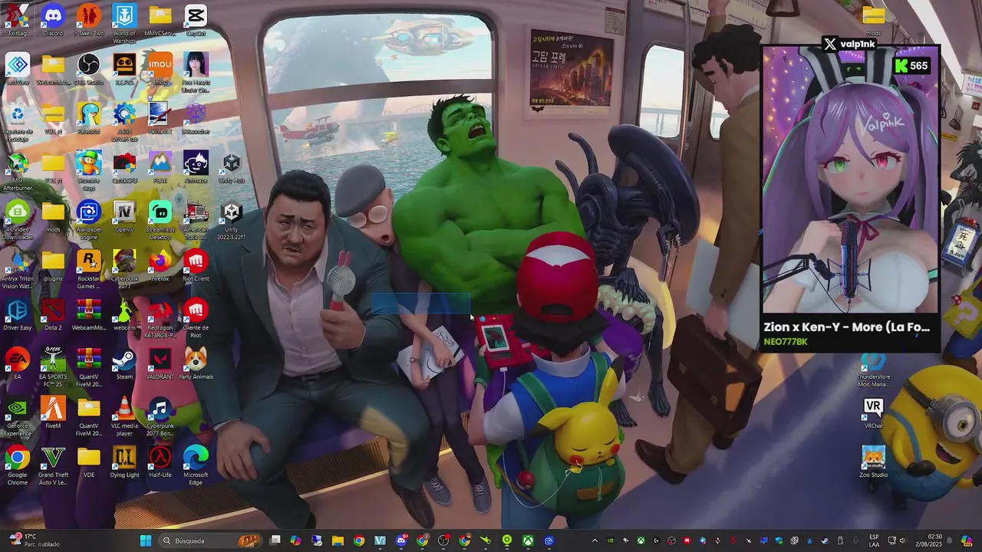Show hidden system tray icons chevron
This screenshot has height=552, width=982.
(x=594, y=540)
